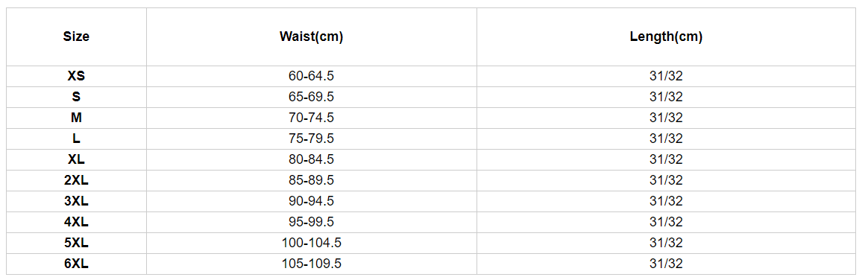The width and height of the screenshot is (868, 280).
Task: Select the XL size row label
Action: [76, 159]
